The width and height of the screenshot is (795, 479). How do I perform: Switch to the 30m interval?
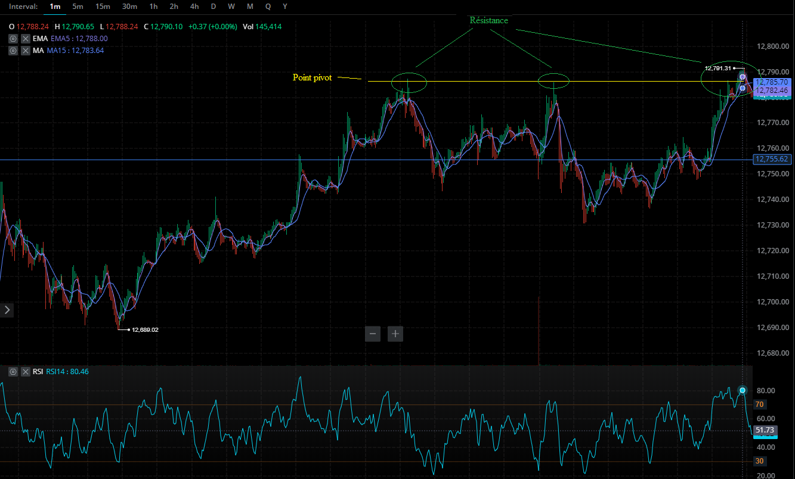129,6
